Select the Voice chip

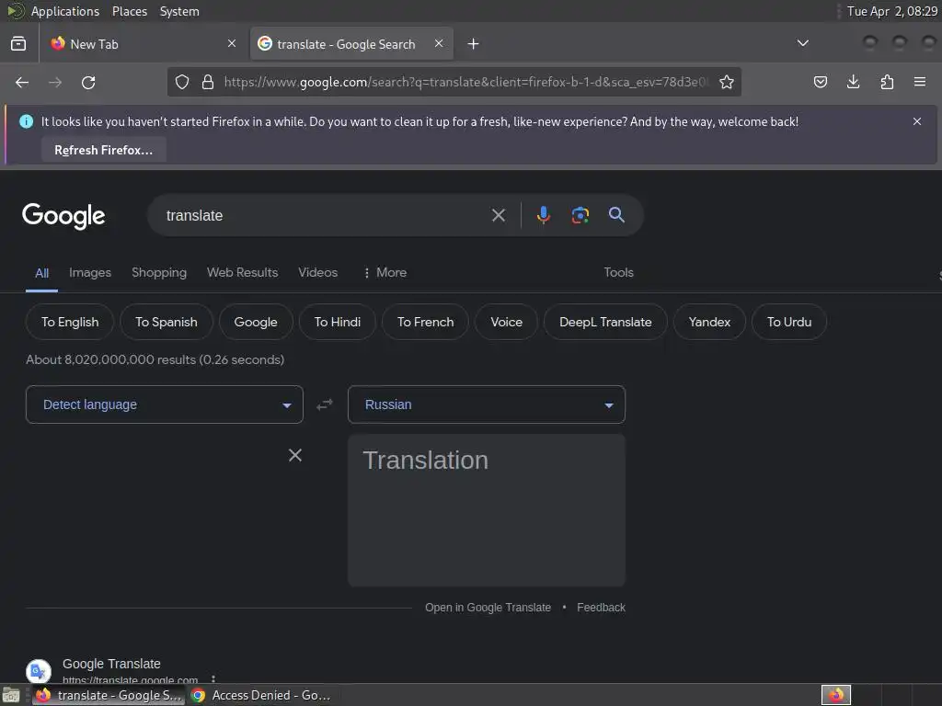pos(507,322)
